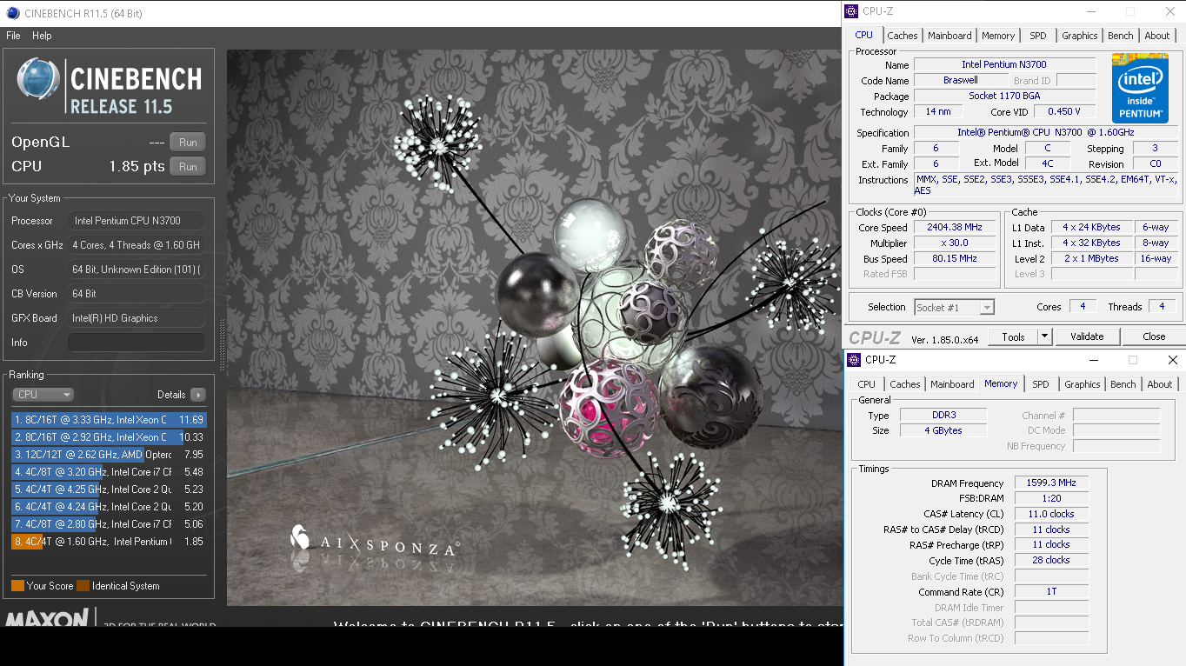Click the Name field Intel Pentium N3700
The image size is (1186, 666).
(x=1004, y=65)
